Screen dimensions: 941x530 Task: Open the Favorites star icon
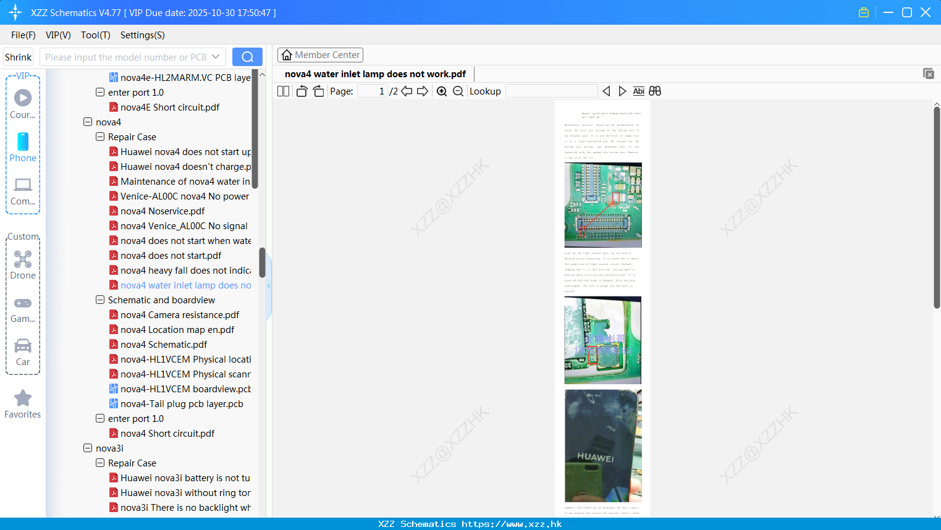[x=23, y=398]
